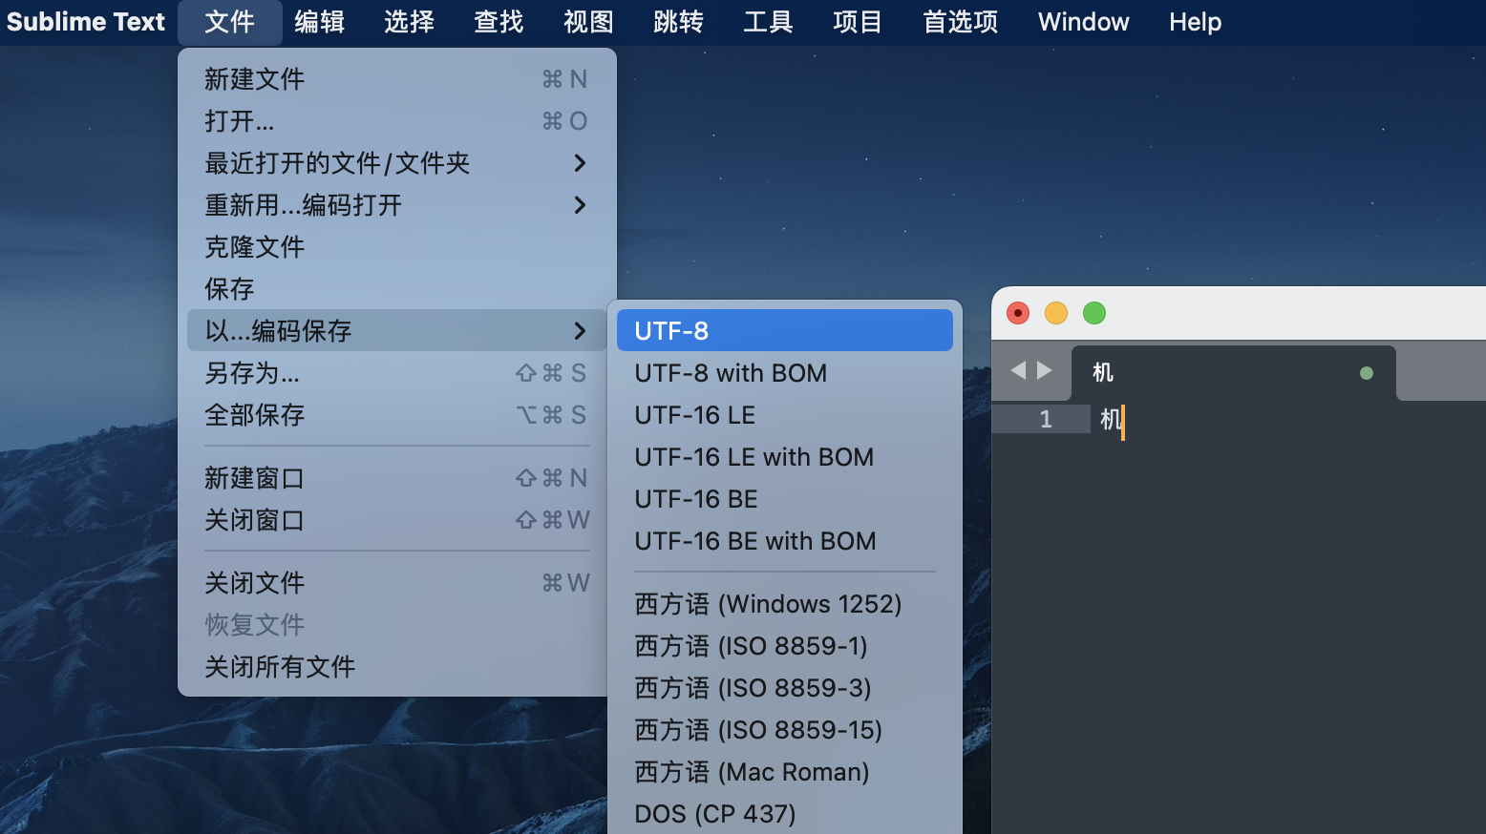Click the tab forward navigation arrow
Image resolution: width=1486 pixels, height=834 pixels.
pos(1045,370)
